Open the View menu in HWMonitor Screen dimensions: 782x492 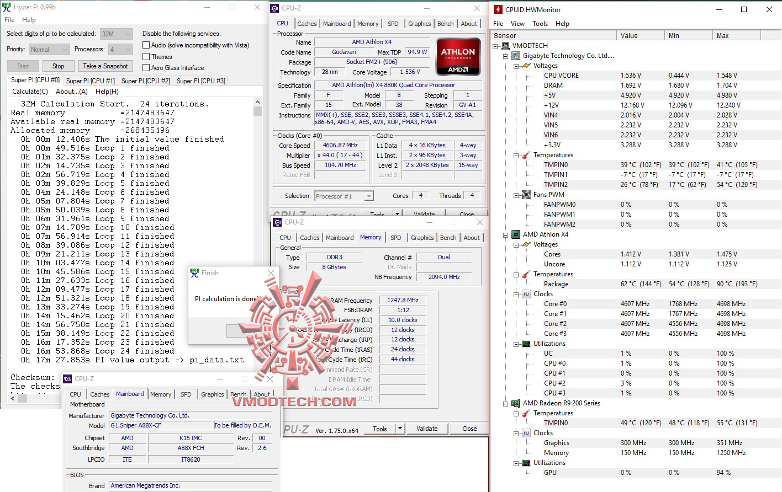517,24
